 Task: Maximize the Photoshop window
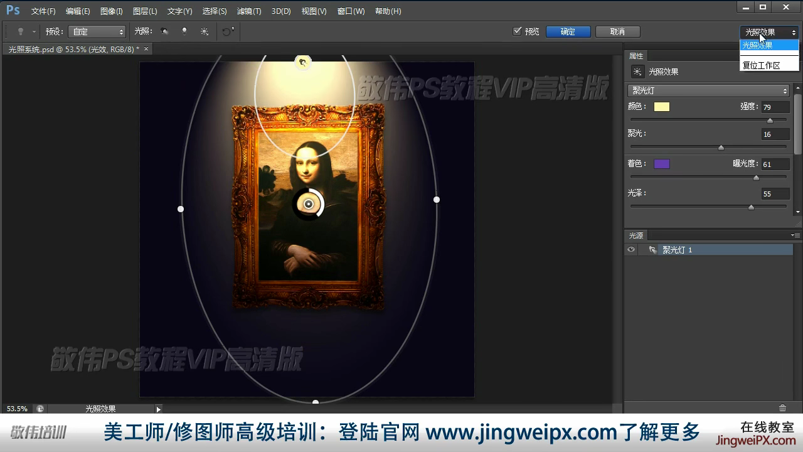(x=763, y=7)
